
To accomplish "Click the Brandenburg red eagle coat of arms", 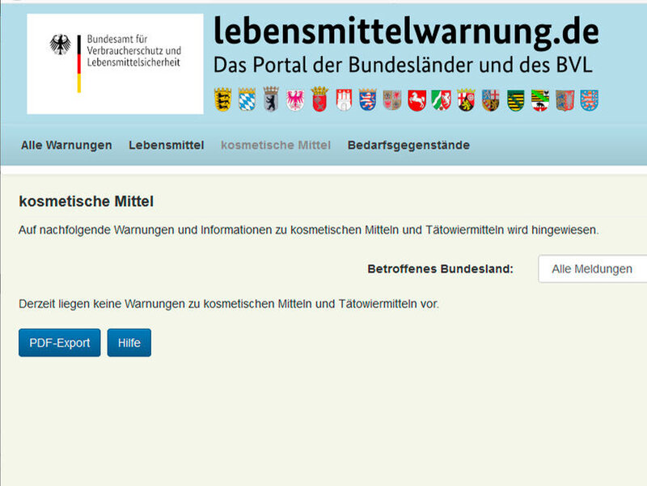I will [x=295, y=100].
